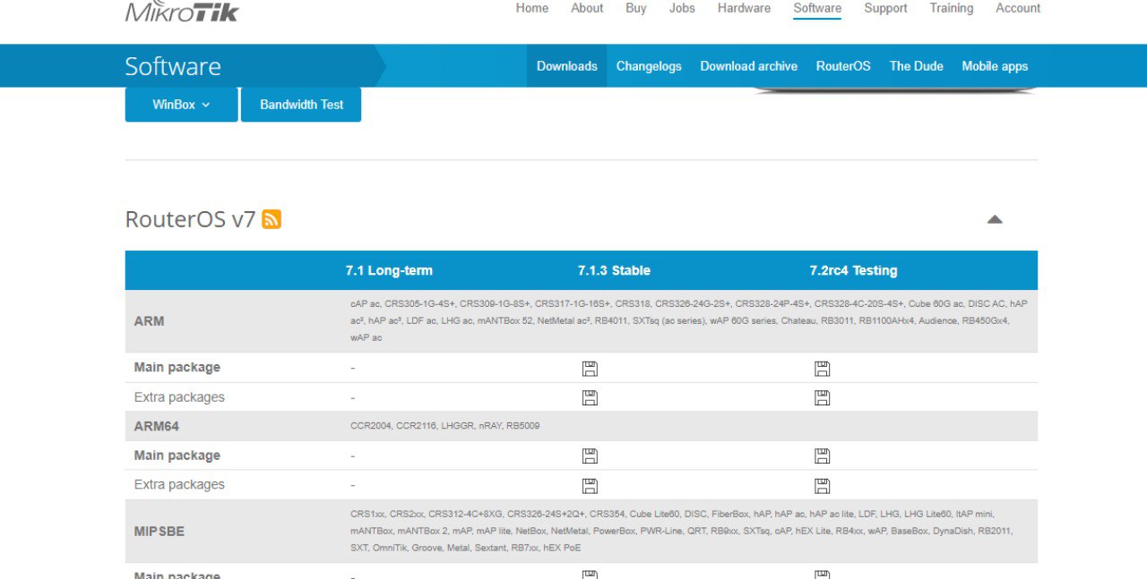Viewport: 1147px width, 579px height.
Task: Click the ARM device list starting cAP ac
Action: [689, 321]
